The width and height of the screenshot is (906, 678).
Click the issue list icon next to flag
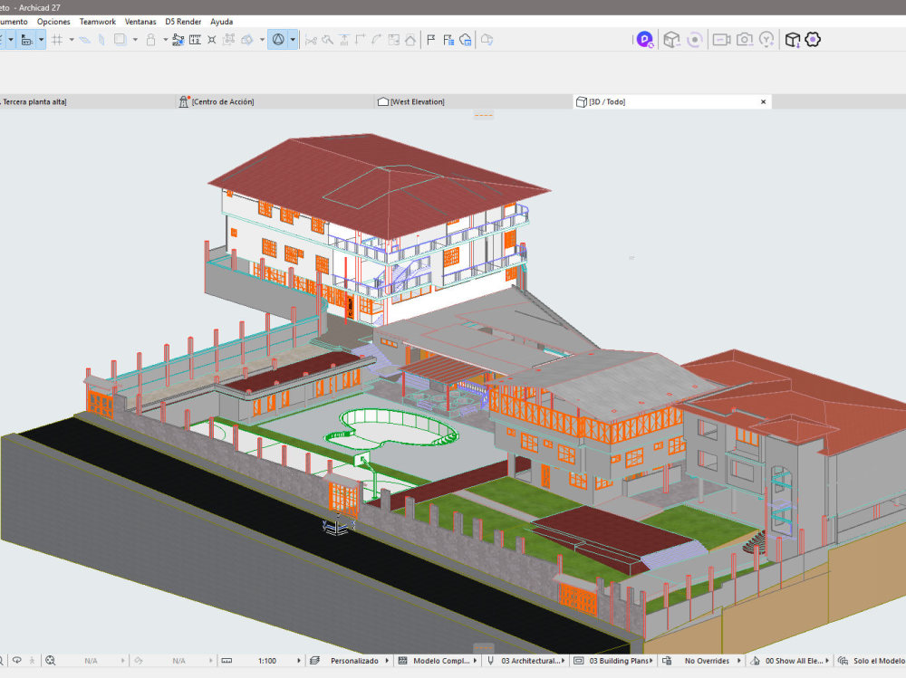tap(448, 40)
